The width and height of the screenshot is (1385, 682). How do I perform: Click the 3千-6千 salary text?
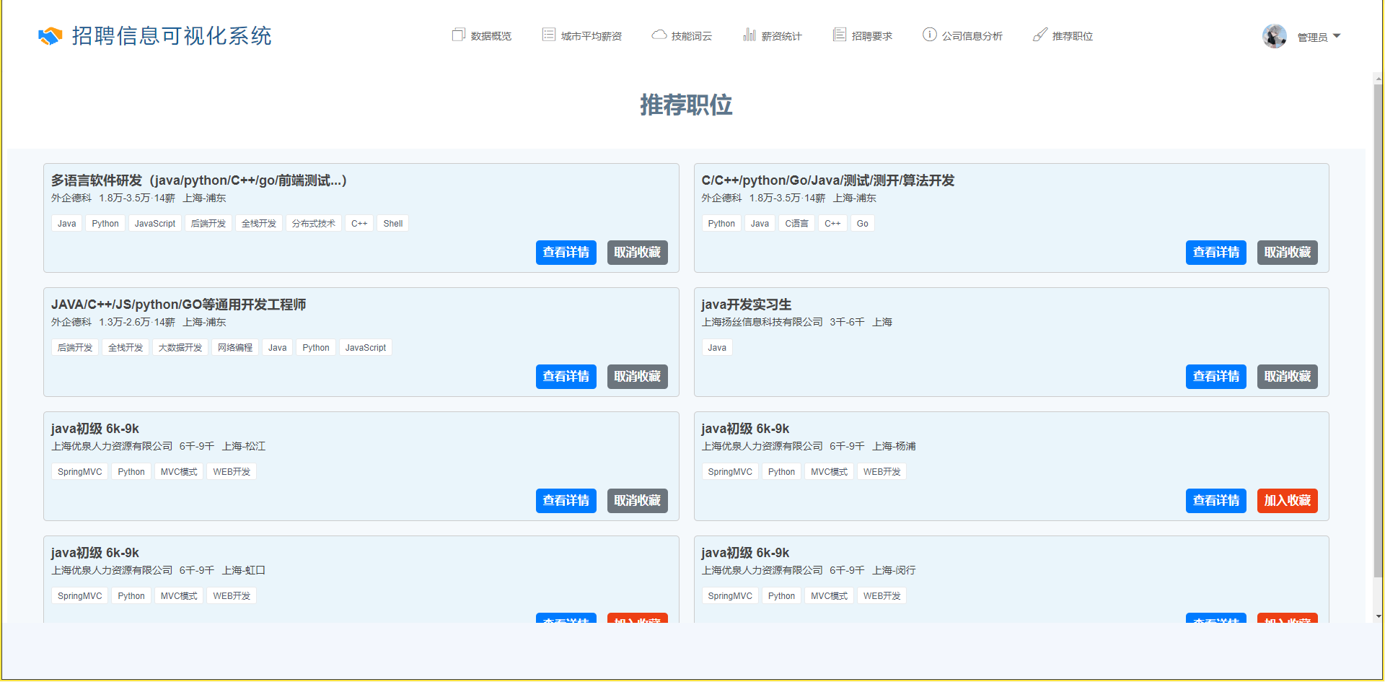click(848, 322)
